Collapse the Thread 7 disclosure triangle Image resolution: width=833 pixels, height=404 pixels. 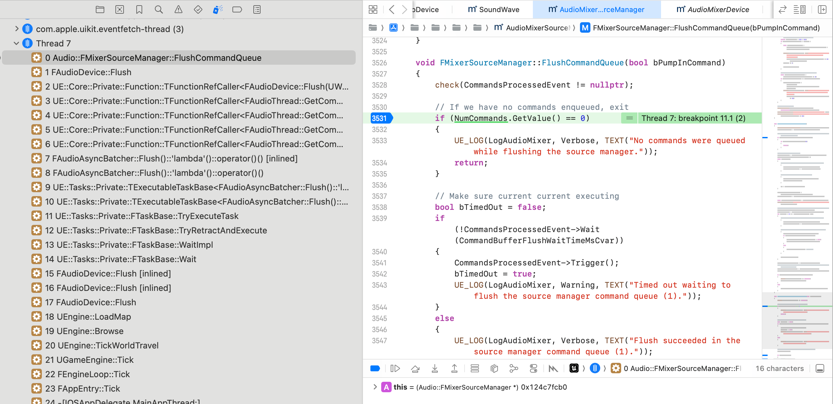16,43
